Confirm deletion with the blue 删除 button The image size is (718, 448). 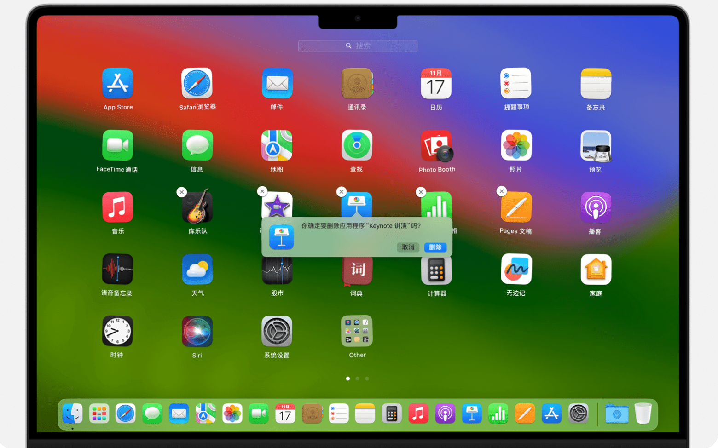[435, 247]
